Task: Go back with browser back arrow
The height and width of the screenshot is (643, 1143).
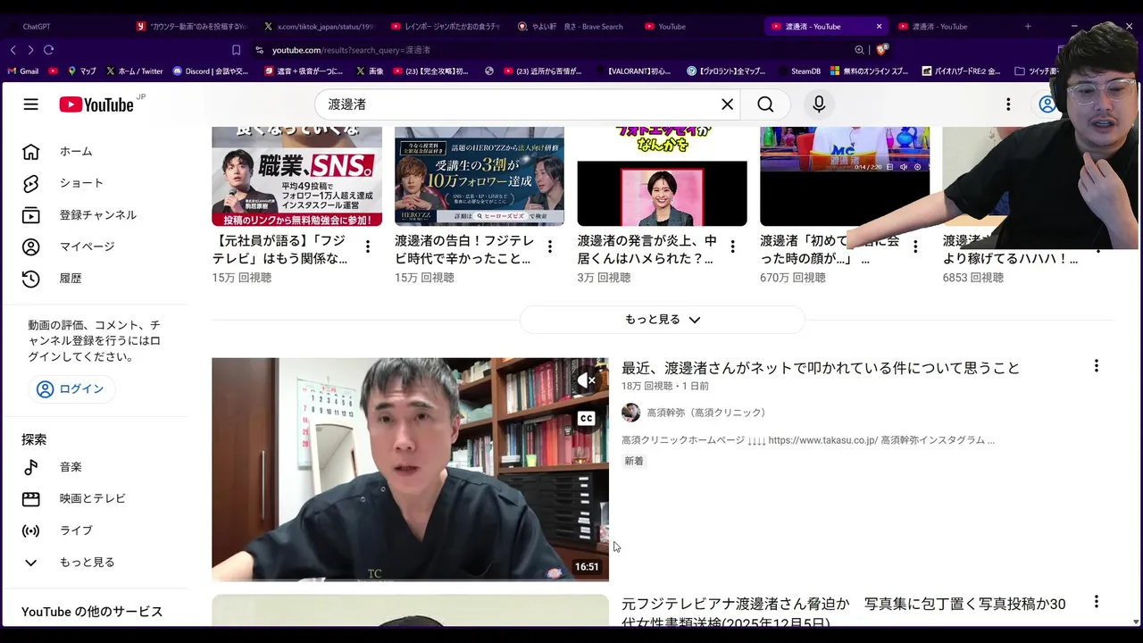Action: point(13,50)
